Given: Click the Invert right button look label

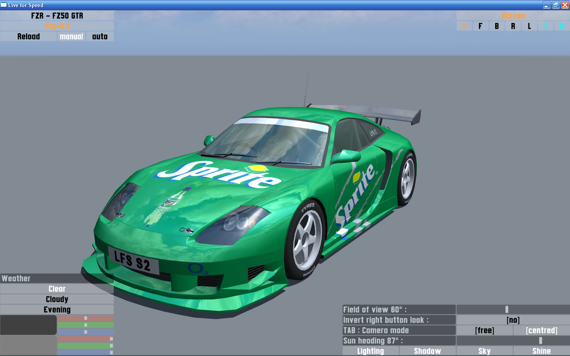Looking at the screenshot, I should pyautogui.click(x=399, y=320).
